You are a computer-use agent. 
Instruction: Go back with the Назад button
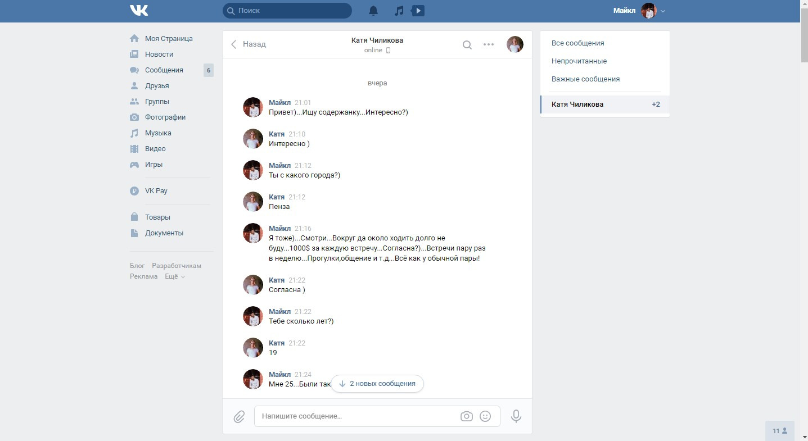pyautogui.click(x=248, y=44)
